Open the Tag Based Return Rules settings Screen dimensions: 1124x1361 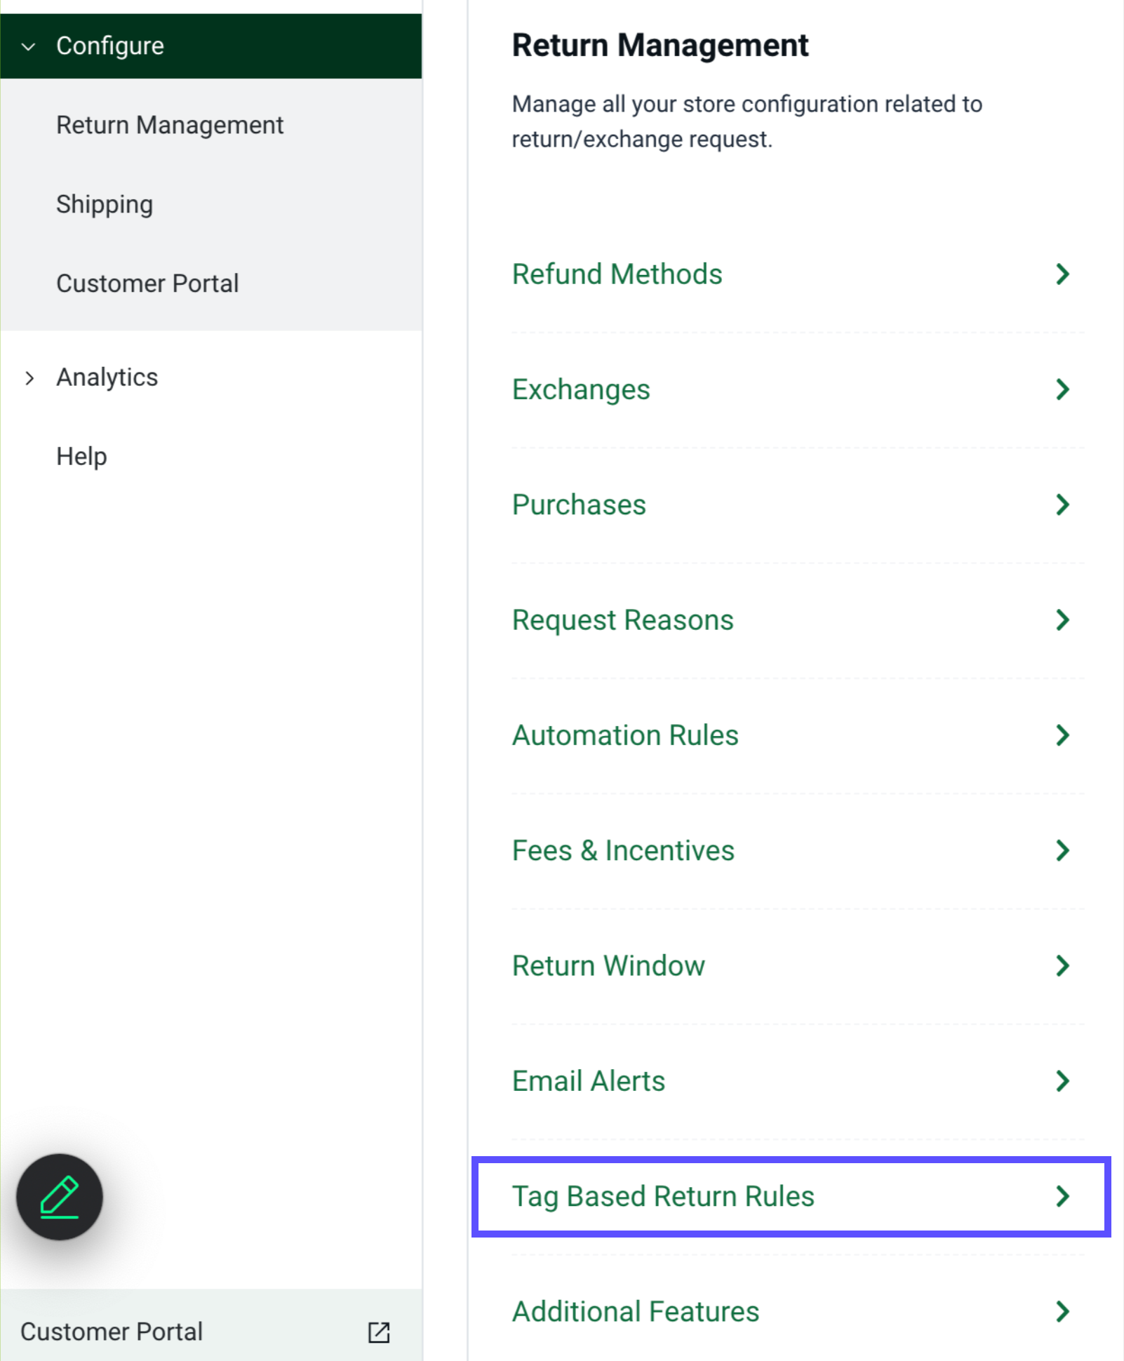point(662,1197)
